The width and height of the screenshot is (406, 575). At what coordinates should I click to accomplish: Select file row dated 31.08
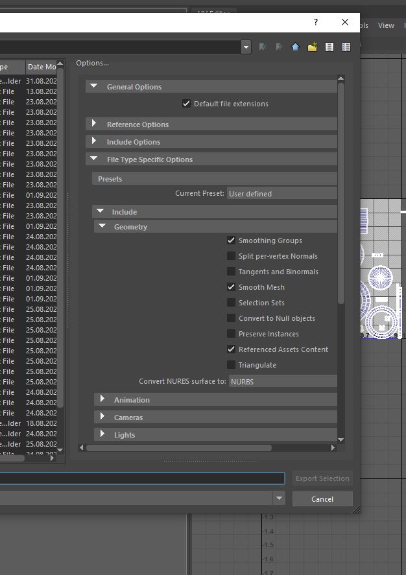(x=29, y=80)
